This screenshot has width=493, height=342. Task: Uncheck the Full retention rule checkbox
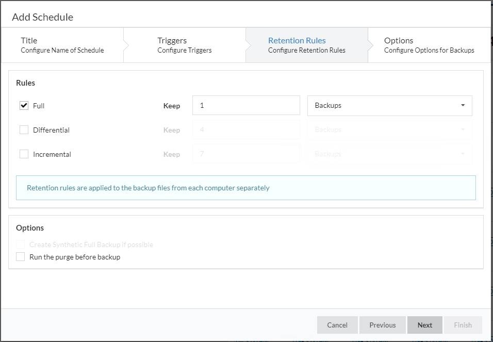[24, 106]
